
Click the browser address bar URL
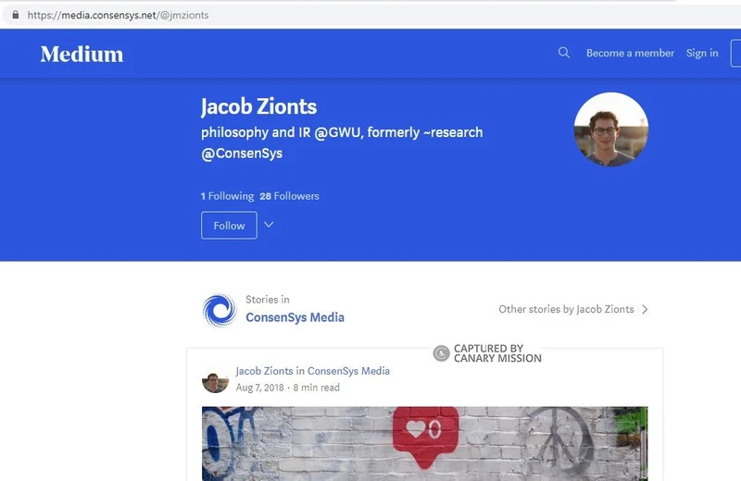118,15
